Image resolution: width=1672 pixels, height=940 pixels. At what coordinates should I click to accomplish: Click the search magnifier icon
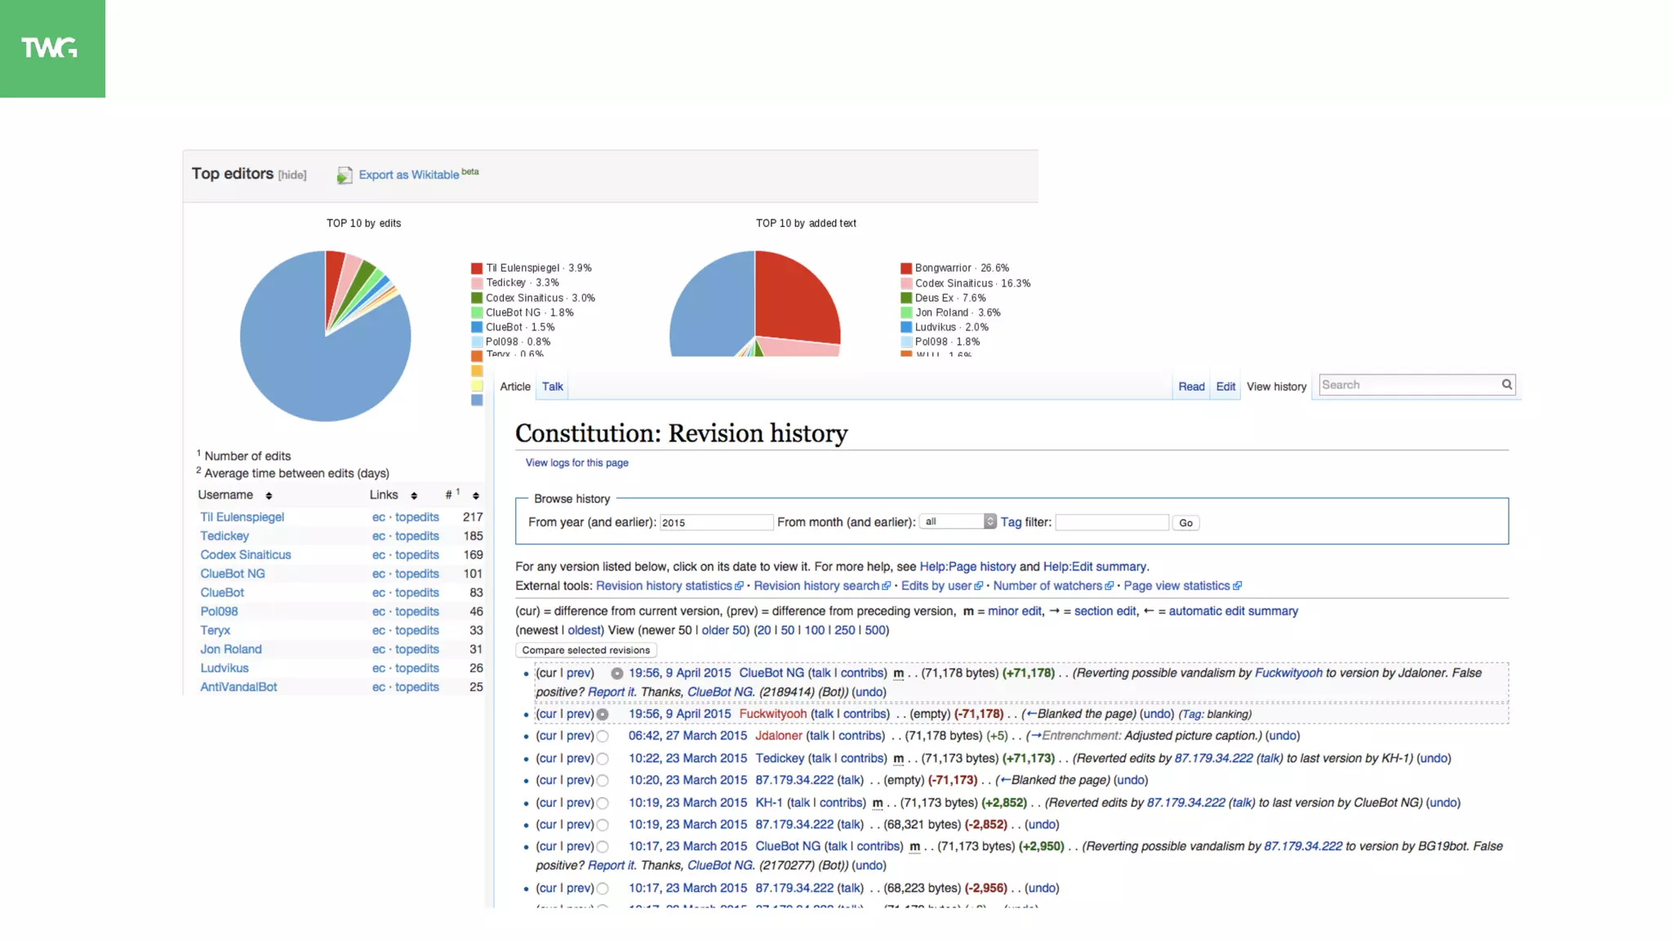tap(1506, 384)
